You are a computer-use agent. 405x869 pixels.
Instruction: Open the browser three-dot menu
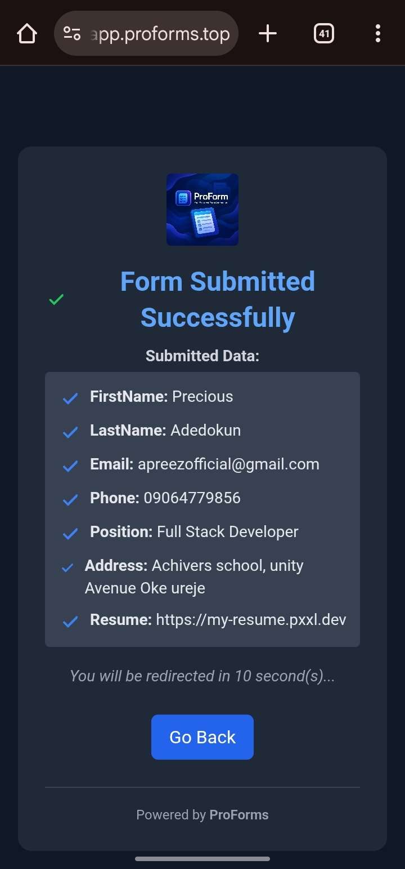click(x=378, y=34)
